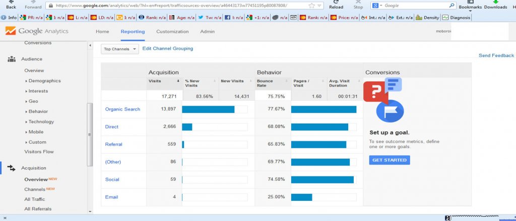The width and height of the screenshot is (516, 221).
Task: Click the Twitter Tw: n/a item
Action: pyautogui.click(x=209, y=18)
